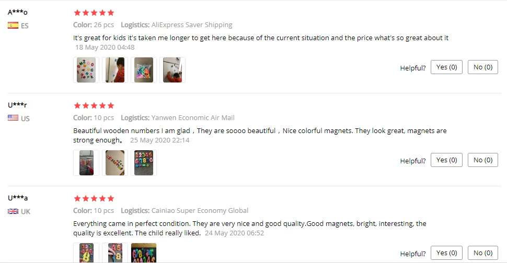
Task: Open first photo in U***a's review
Action: (x=86, y=253)
